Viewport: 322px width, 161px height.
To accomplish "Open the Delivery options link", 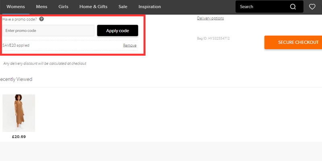I will [210, 18].
